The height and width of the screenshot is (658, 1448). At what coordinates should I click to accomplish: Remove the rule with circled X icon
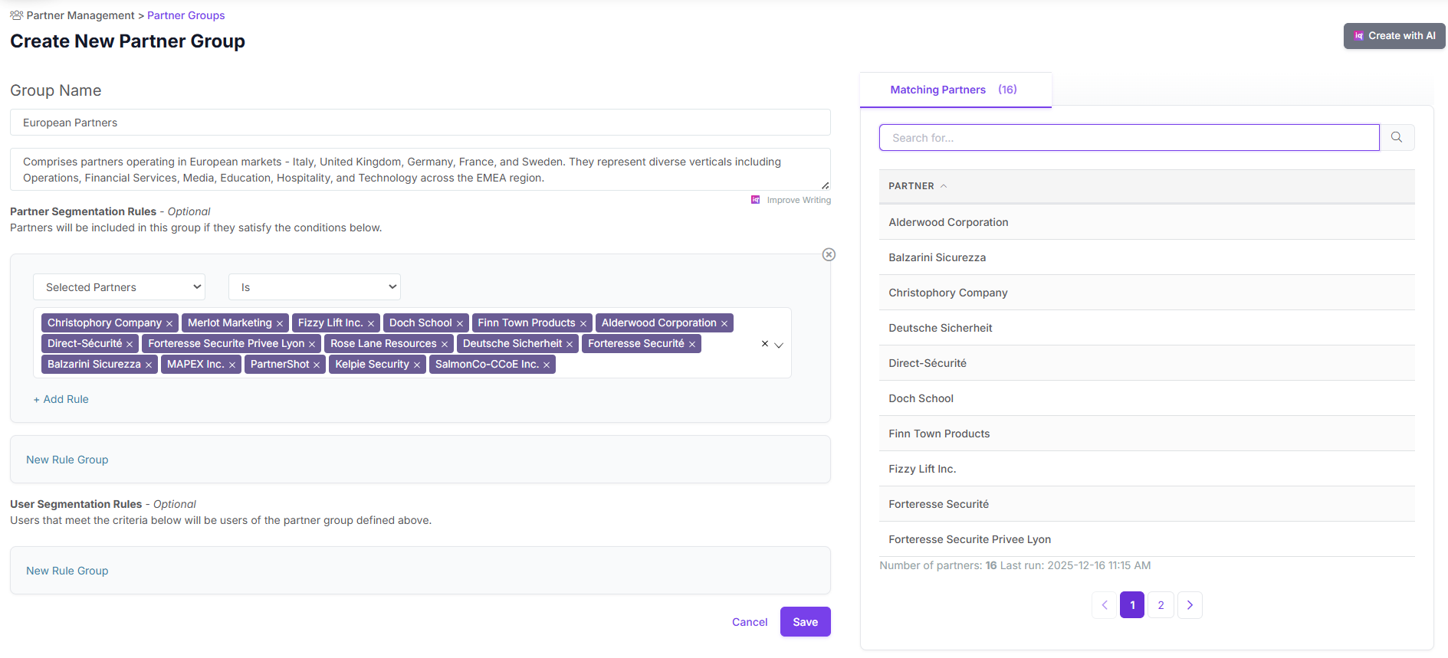(829, 254)
